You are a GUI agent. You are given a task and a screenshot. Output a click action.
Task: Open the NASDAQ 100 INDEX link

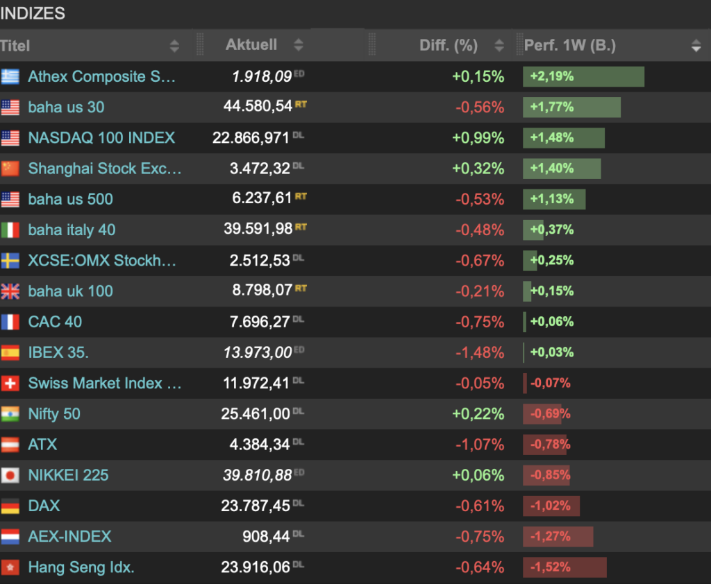tap(101, 138)
